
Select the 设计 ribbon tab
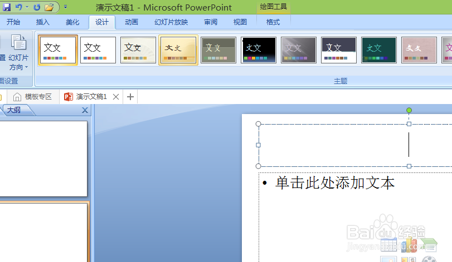pyautogui.click(x=102, y=22)
